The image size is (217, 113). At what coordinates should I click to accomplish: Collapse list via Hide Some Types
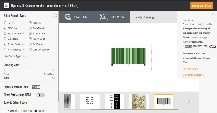click(15, 56)
